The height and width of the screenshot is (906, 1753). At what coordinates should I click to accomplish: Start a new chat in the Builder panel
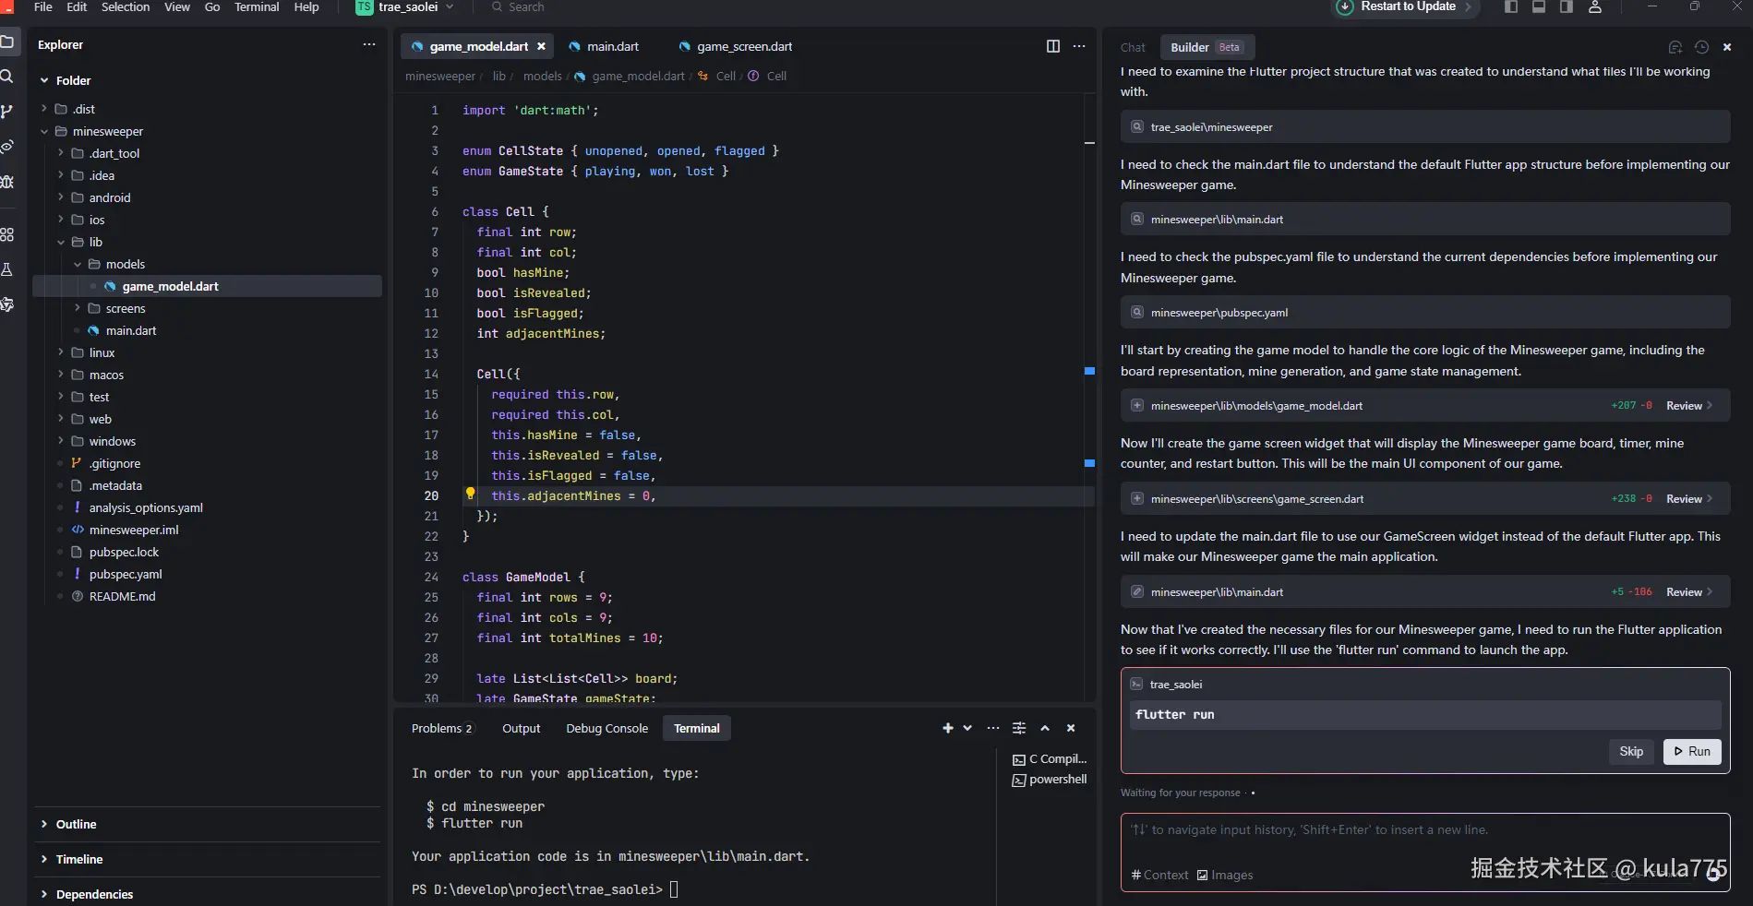pyautogui.click(x=1675, y=47)
